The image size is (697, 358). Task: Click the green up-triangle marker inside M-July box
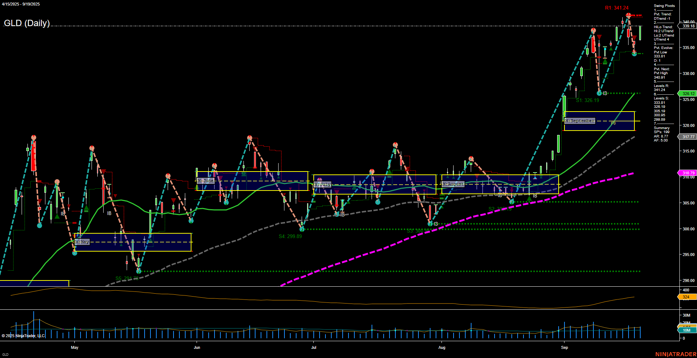[x=354, y=188]
